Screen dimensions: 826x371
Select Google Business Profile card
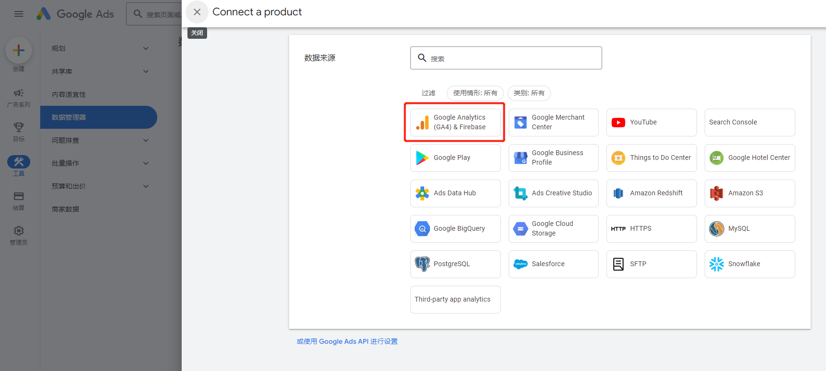point(553,158)
